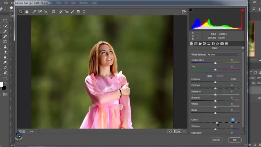This screenshot has height=147, width=261.
Task: Click the Contrast slider handle
Action: coord(215,88)
